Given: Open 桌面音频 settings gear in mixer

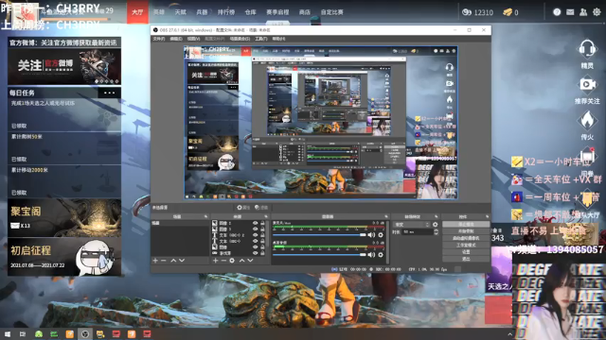Looking at the screenshot, I should tap(381, 255).
